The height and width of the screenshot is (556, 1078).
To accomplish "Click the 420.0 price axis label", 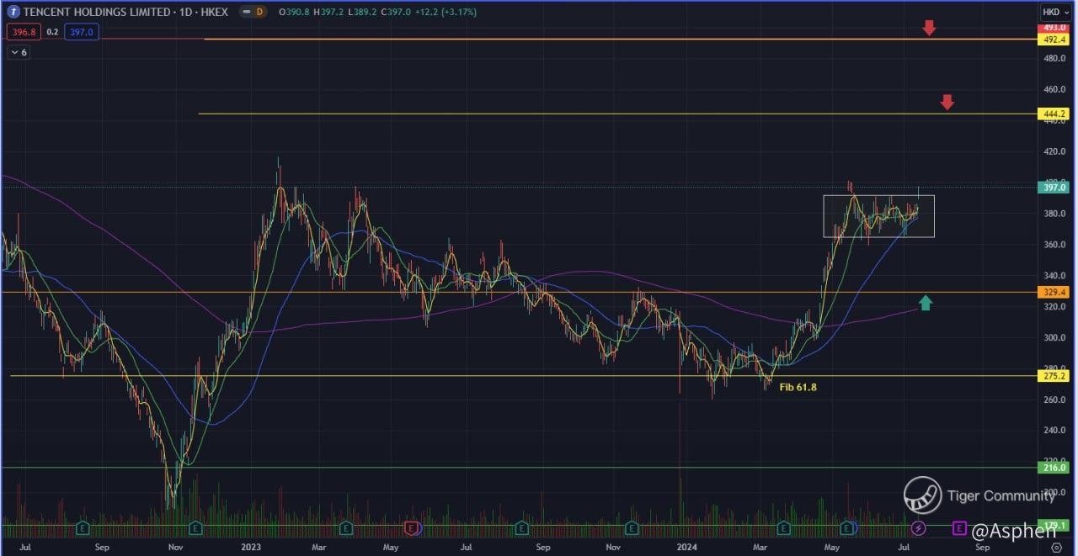I will point(1054,151).
